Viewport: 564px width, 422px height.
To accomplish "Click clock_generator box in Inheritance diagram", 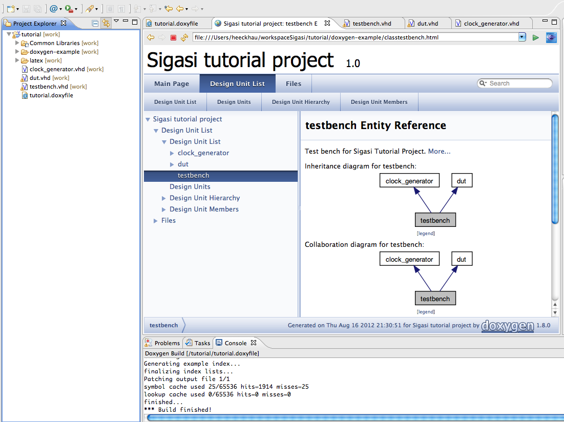I will point(409,180).
